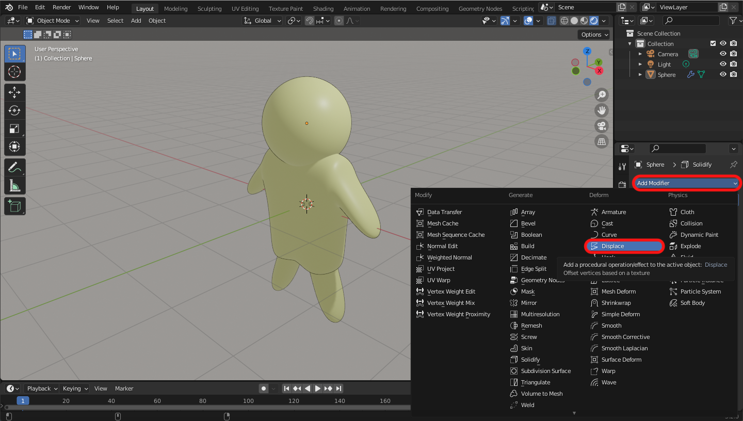Toggle proportional editing
Image resolution: width=743 pixels, height=421 pixels.
click(x=339, y=21)
